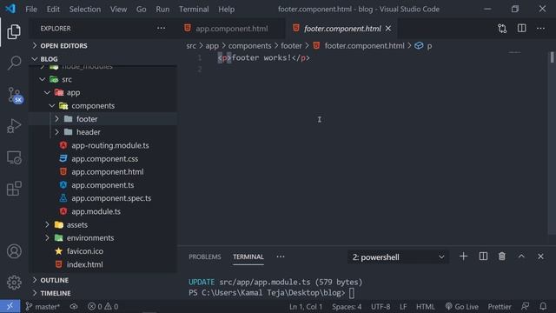This screenshot has width=556, height=313.
Task: Open the Search view in activity bar
Action: pos(14,63)
